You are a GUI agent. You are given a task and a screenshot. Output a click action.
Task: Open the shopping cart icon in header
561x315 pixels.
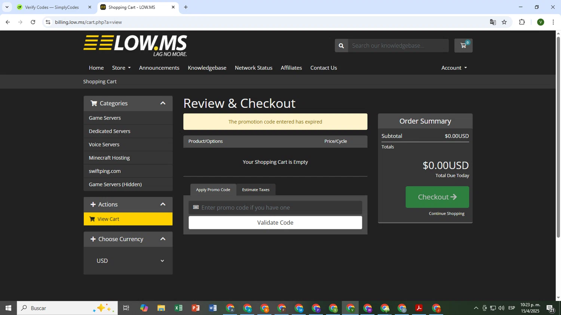463,46
